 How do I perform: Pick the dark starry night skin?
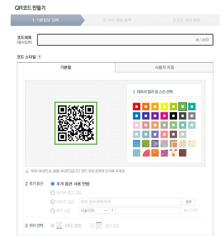(155, 144)
